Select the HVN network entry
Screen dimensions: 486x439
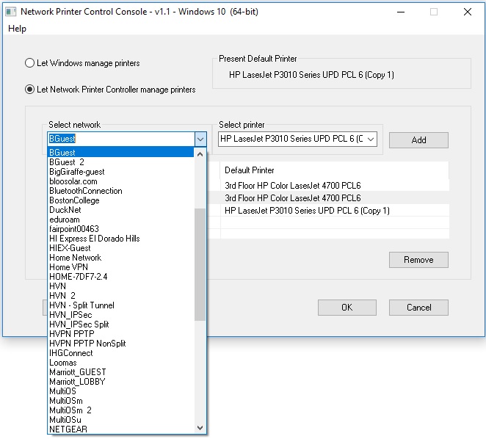click(121, 286)
